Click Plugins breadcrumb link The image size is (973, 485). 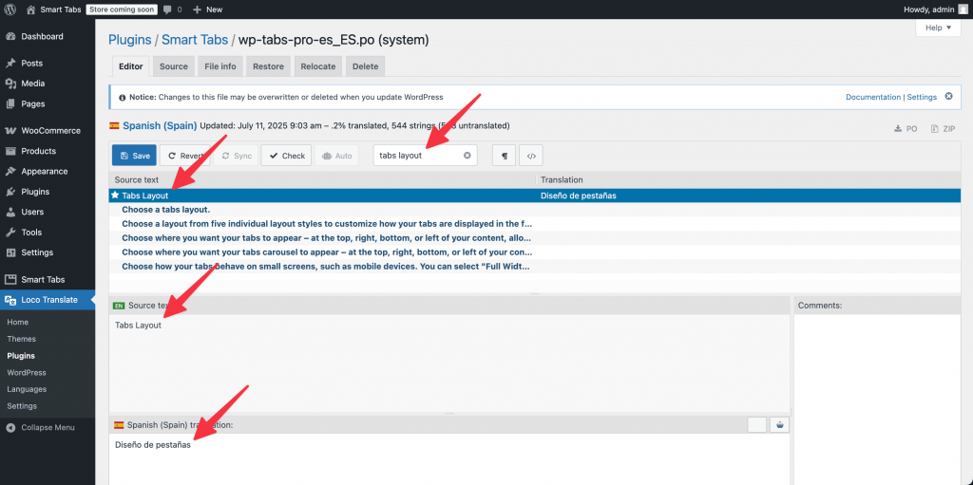pos(129,40)
